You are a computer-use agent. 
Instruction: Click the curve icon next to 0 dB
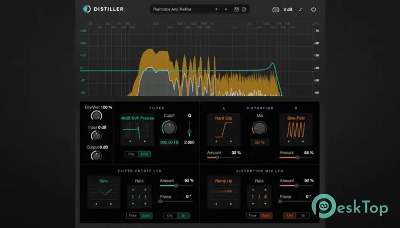pyautogui.click(x=301, y=9)
